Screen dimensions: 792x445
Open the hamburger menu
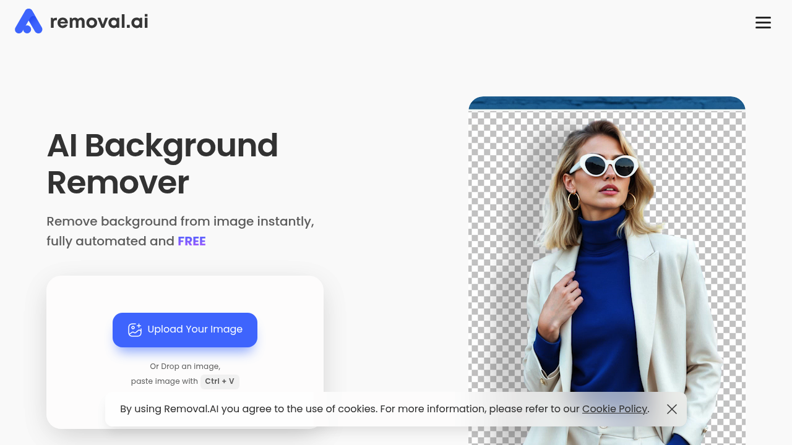tap(763, 22)
